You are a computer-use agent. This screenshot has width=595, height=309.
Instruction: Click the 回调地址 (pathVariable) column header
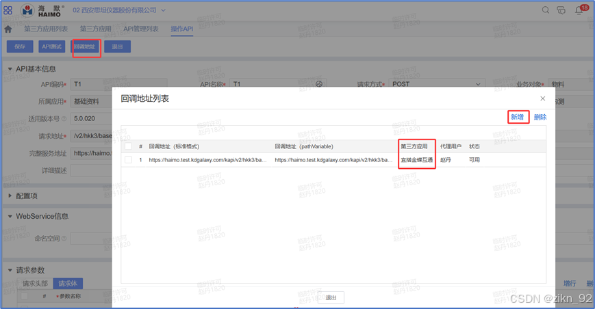pyautogui.click(x=304, y=146)
